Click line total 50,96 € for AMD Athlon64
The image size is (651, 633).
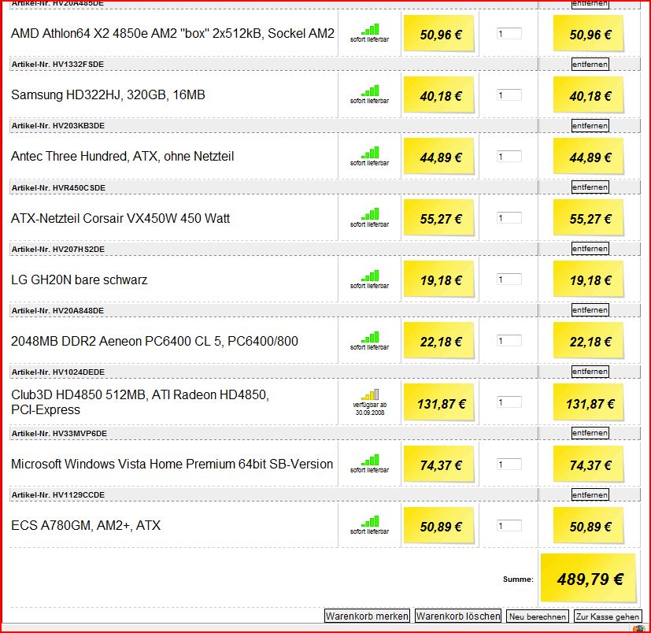click(x=589, y=34)
